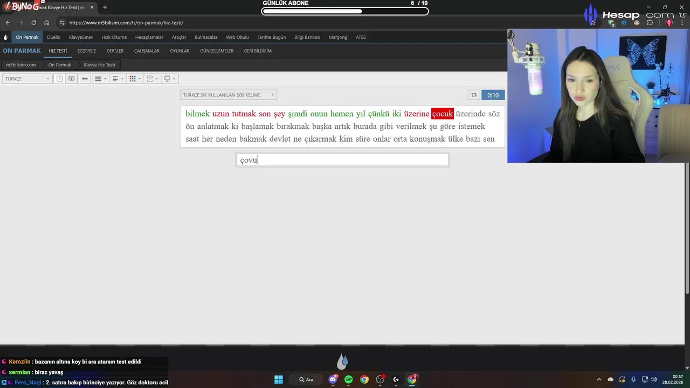The image size is (690, 388).
Task: Open the Tarihte Bugün menu item
Action: 272,37
